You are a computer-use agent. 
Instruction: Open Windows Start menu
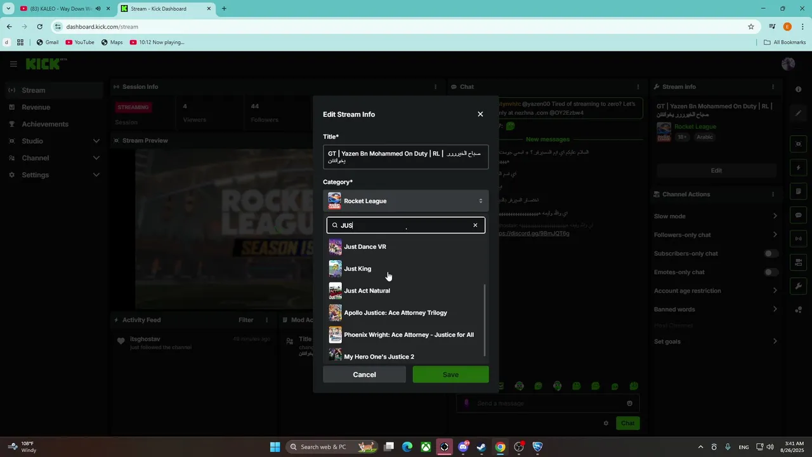pos(275,447)
